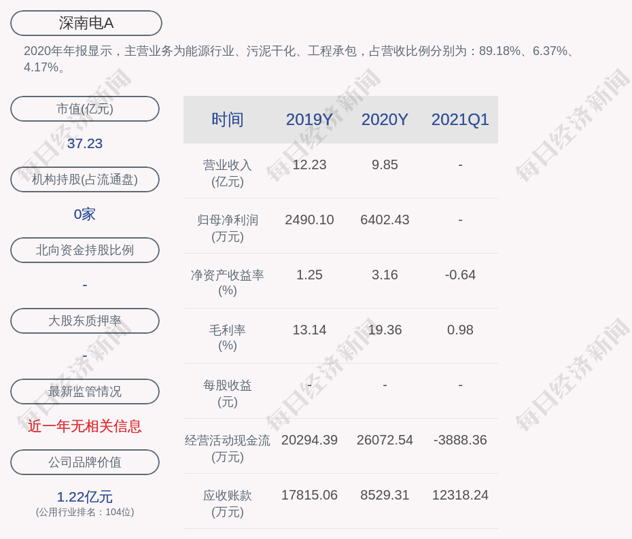Click ROE value 3.16
This screenshot has height=539, width=632.
(385, 275)
